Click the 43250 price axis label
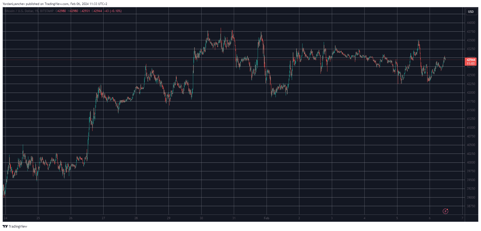This screenshot has height=231, width=481. pos(471,49)
